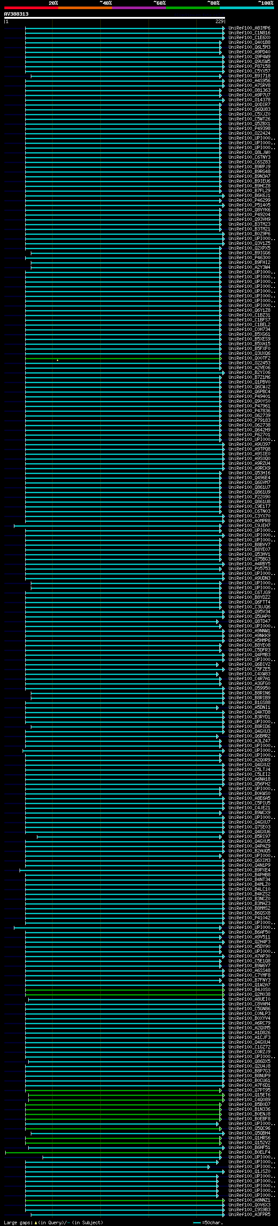278x1226 pixels.
Task: Select UniRef100_Q9P4W9 label
Action: click(x=249, y=57)
